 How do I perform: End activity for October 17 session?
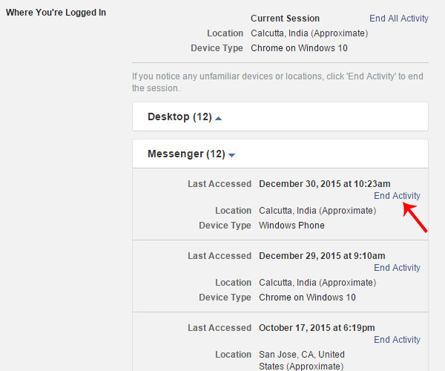tap(397, 340)
